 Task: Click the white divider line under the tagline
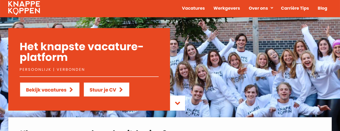(x=89, y=77)
